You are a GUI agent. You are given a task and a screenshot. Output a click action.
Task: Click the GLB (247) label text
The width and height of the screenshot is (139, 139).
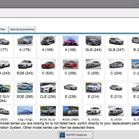point(116,50)
